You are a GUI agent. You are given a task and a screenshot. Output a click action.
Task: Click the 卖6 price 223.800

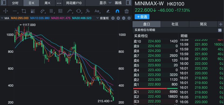154,60
